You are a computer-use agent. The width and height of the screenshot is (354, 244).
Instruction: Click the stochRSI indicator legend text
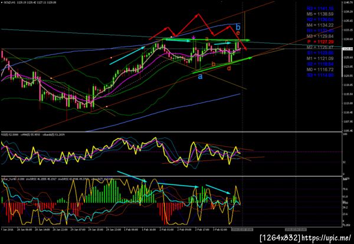[57, 179]
